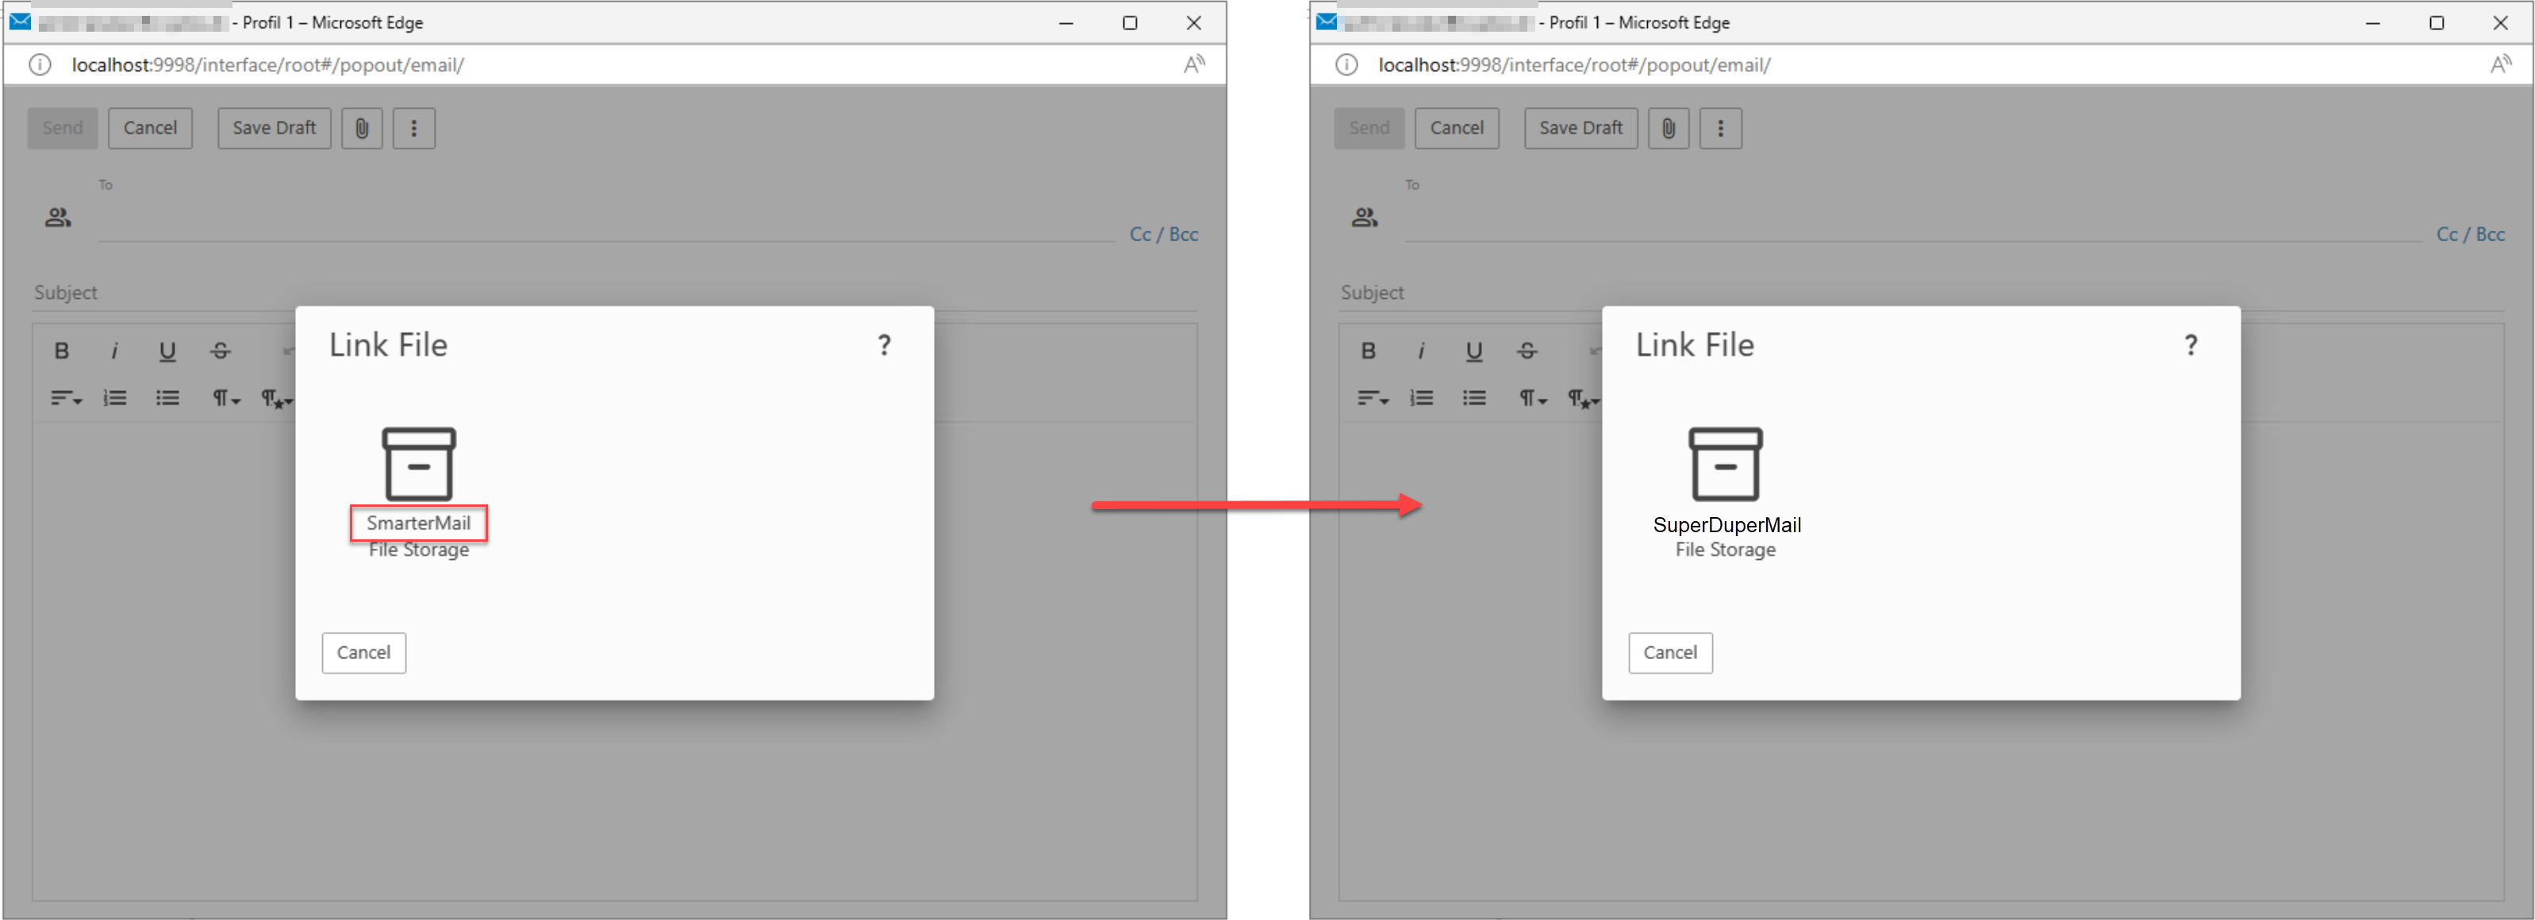Toggle italic formatting in left window
The height and width of the screenshot is (920, 2535).
point(114,351)
